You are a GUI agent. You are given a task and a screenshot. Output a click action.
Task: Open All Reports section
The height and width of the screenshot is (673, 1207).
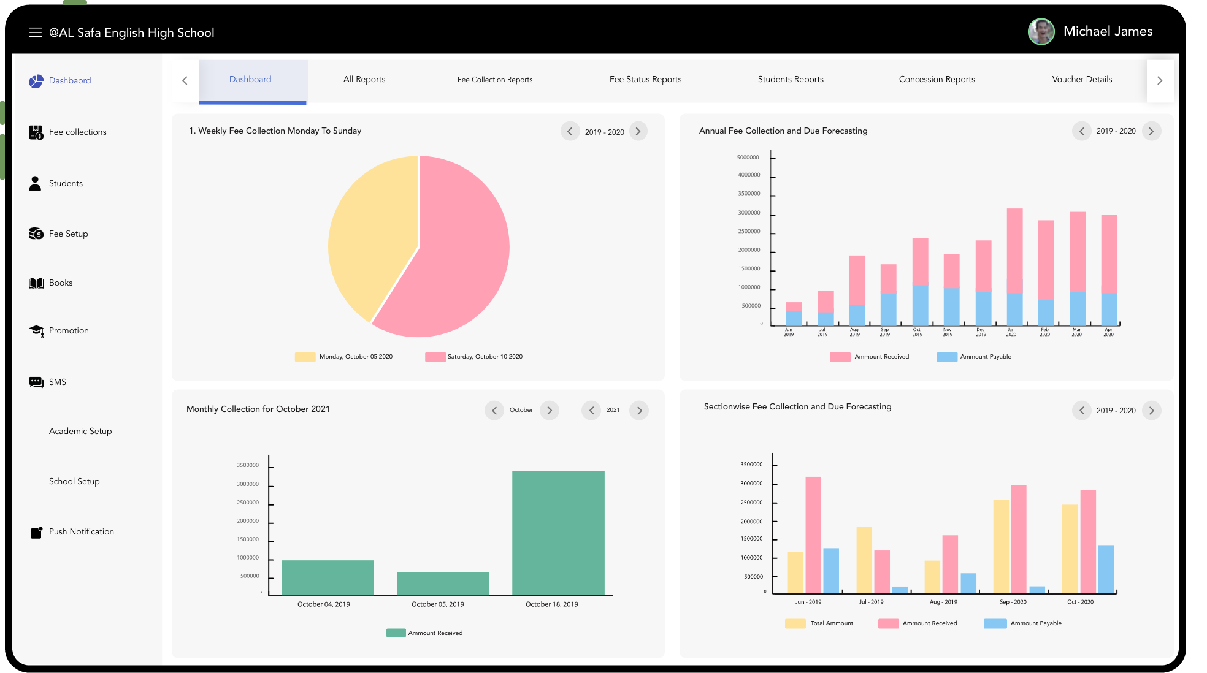(364, 80)
